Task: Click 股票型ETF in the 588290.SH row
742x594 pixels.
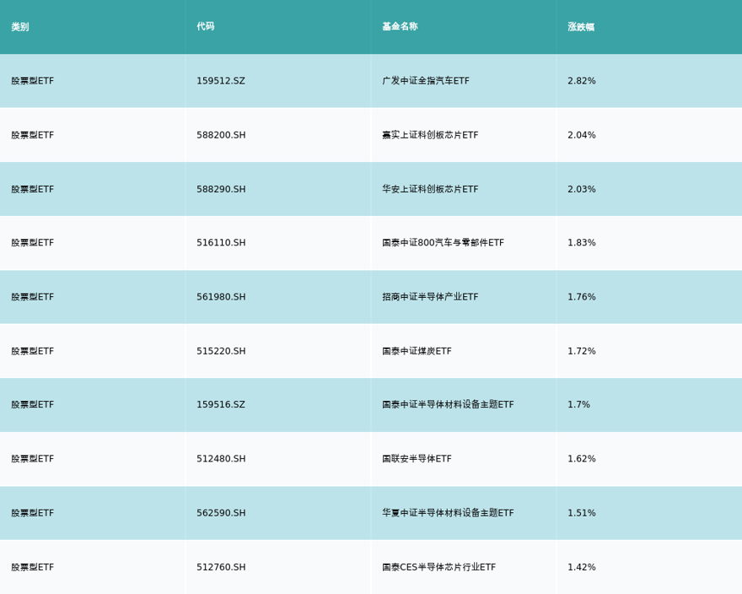Action: (x=33, y=189)
